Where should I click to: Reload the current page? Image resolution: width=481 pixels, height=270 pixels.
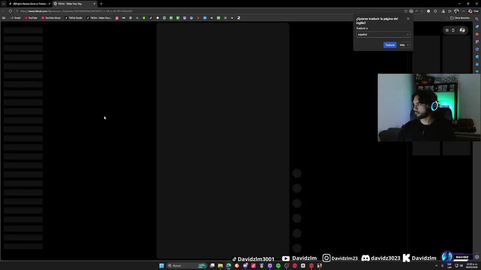[x=10, y=11]
